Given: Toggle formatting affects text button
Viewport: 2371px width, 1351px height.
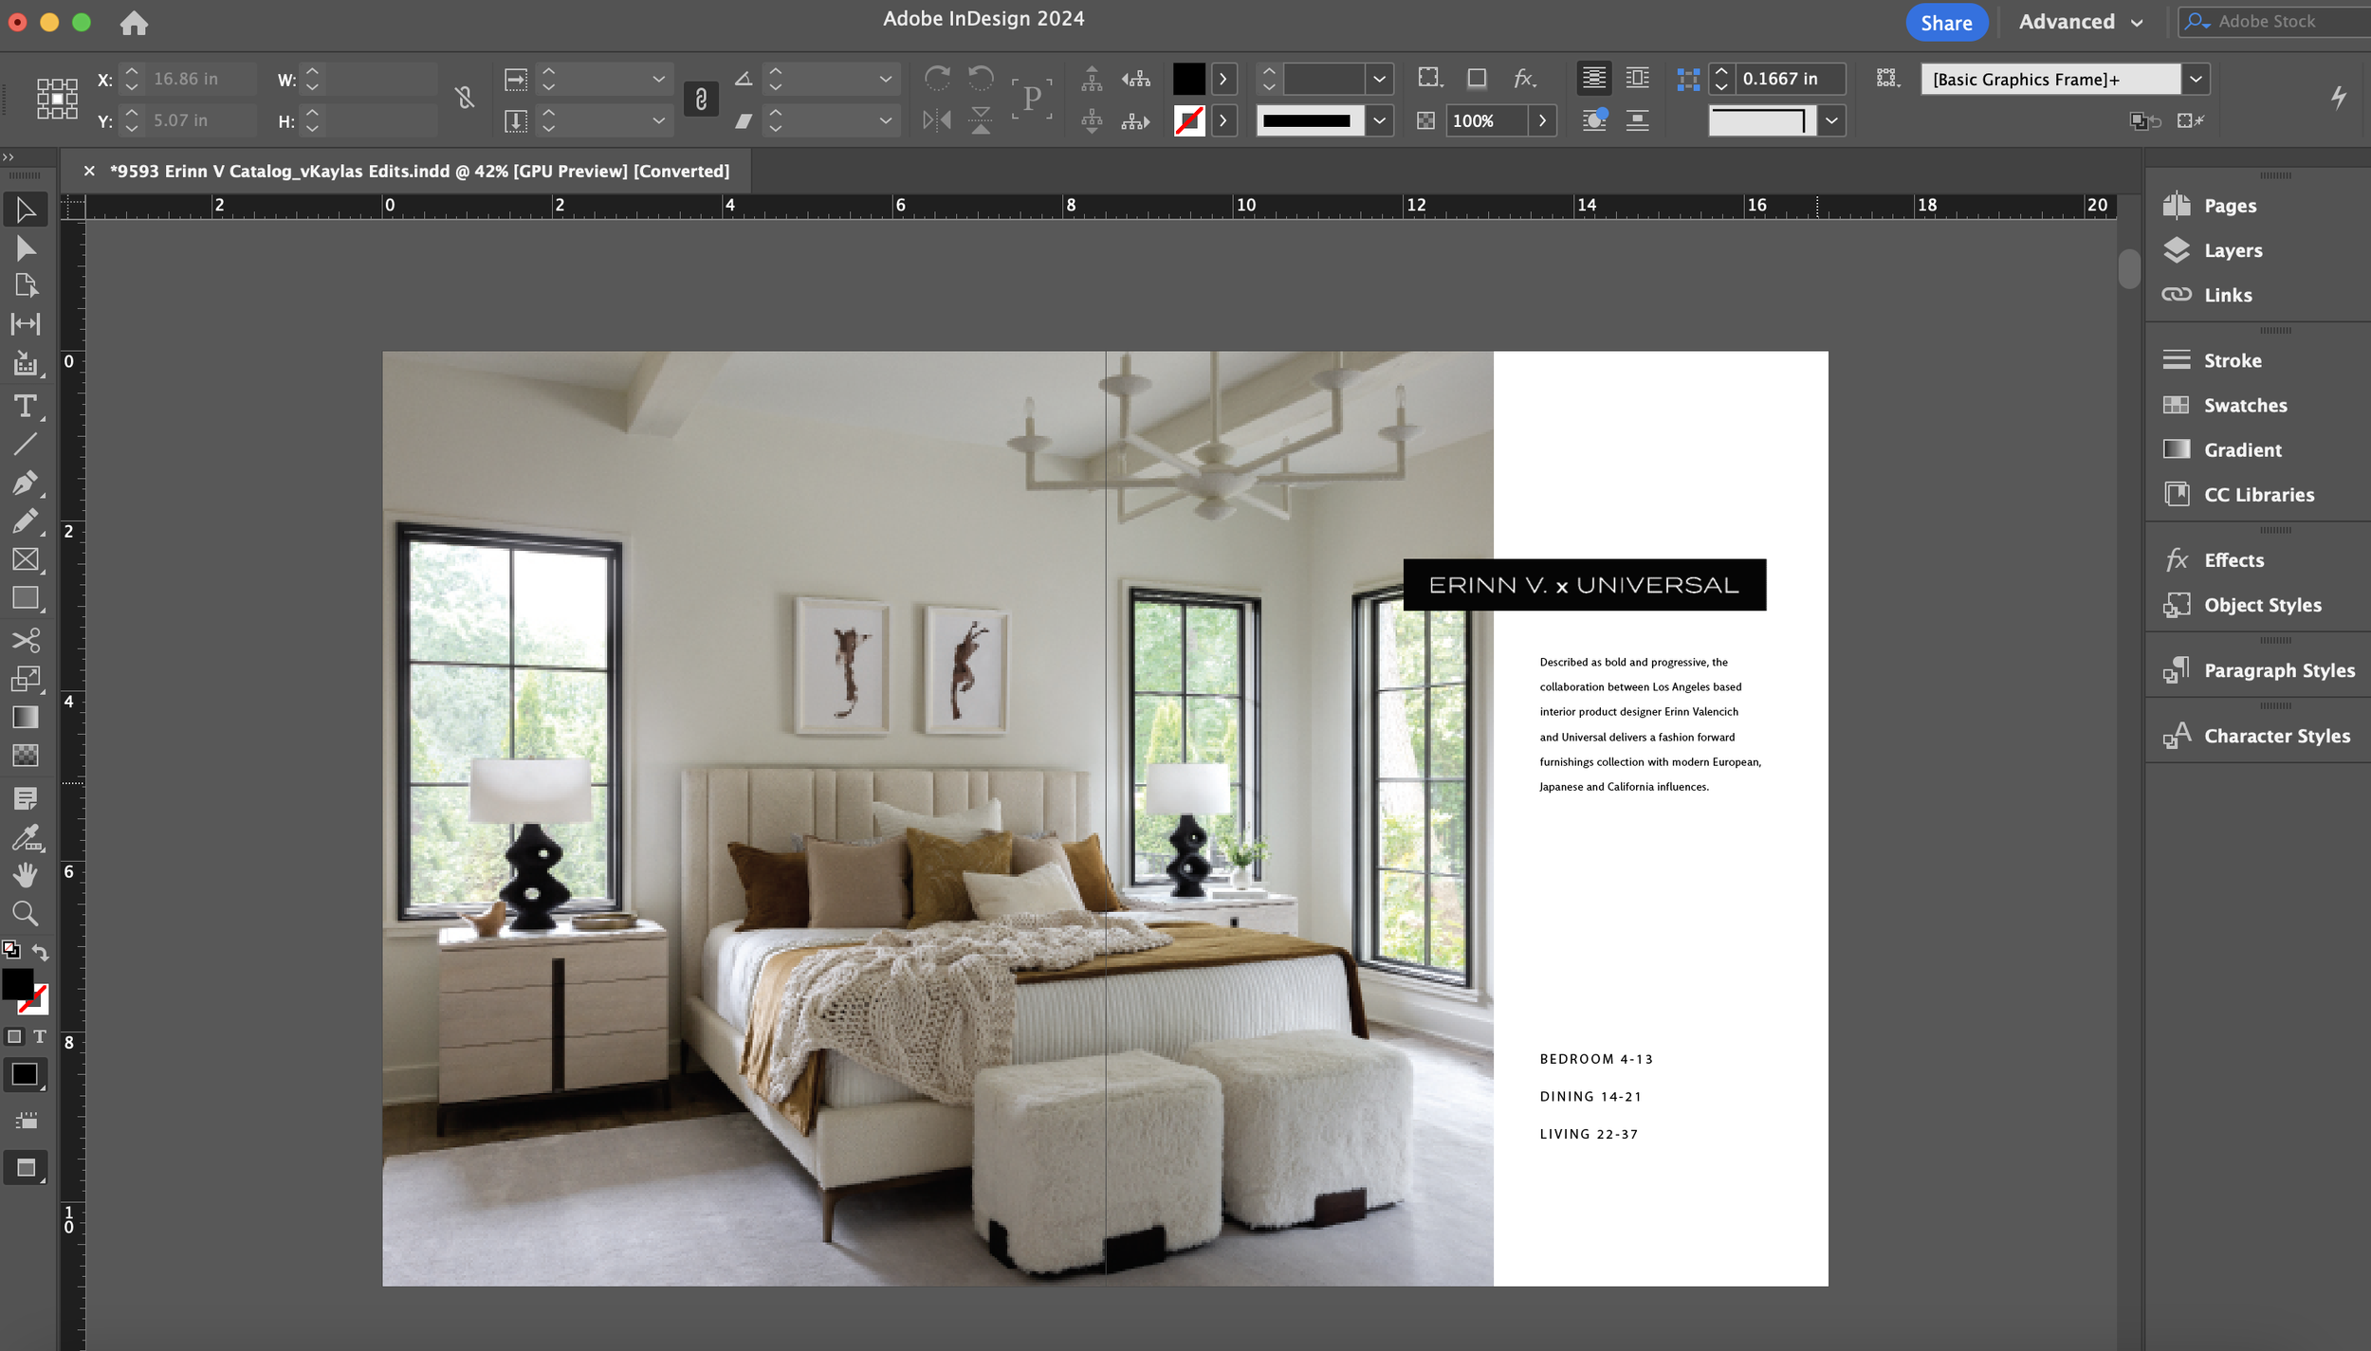Looking at the screenshot, I should [40, 1036].
